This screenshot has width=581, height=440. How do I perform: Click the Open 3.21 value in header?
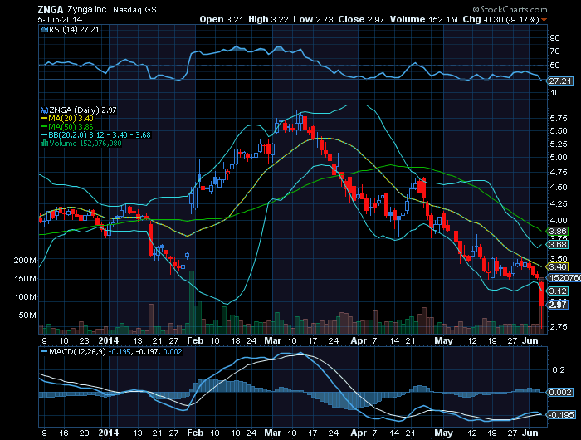[222, 20]
